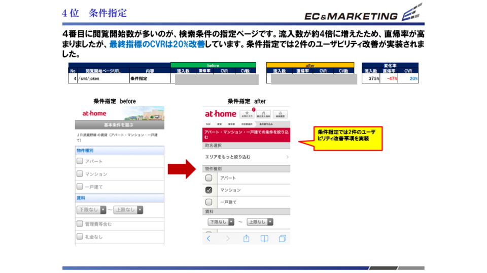Click the 基本条件を選ぶ gray header bar
The height and width of the screenshot is (273, 487).
coord(119,124)
